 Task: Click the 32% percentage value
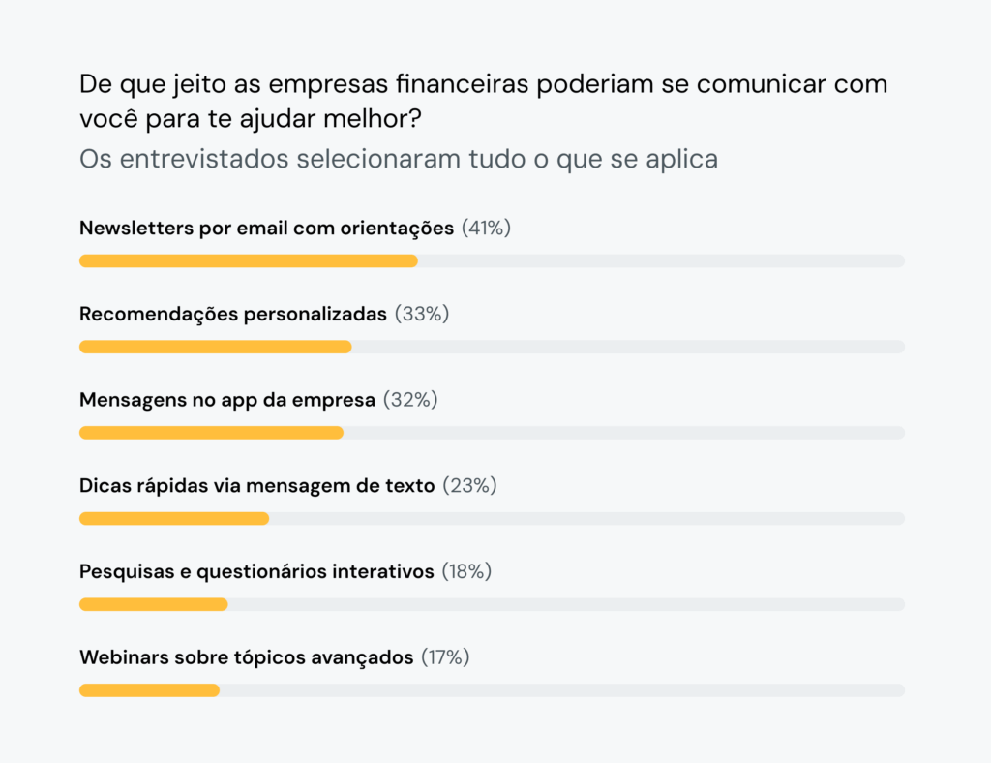tap(410, 400)
